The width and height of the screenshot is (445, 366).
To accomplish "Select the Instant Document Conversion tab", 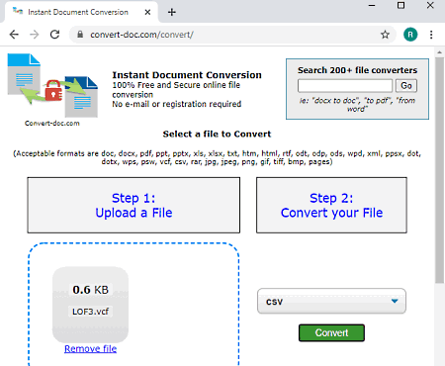I will (81, 12).
